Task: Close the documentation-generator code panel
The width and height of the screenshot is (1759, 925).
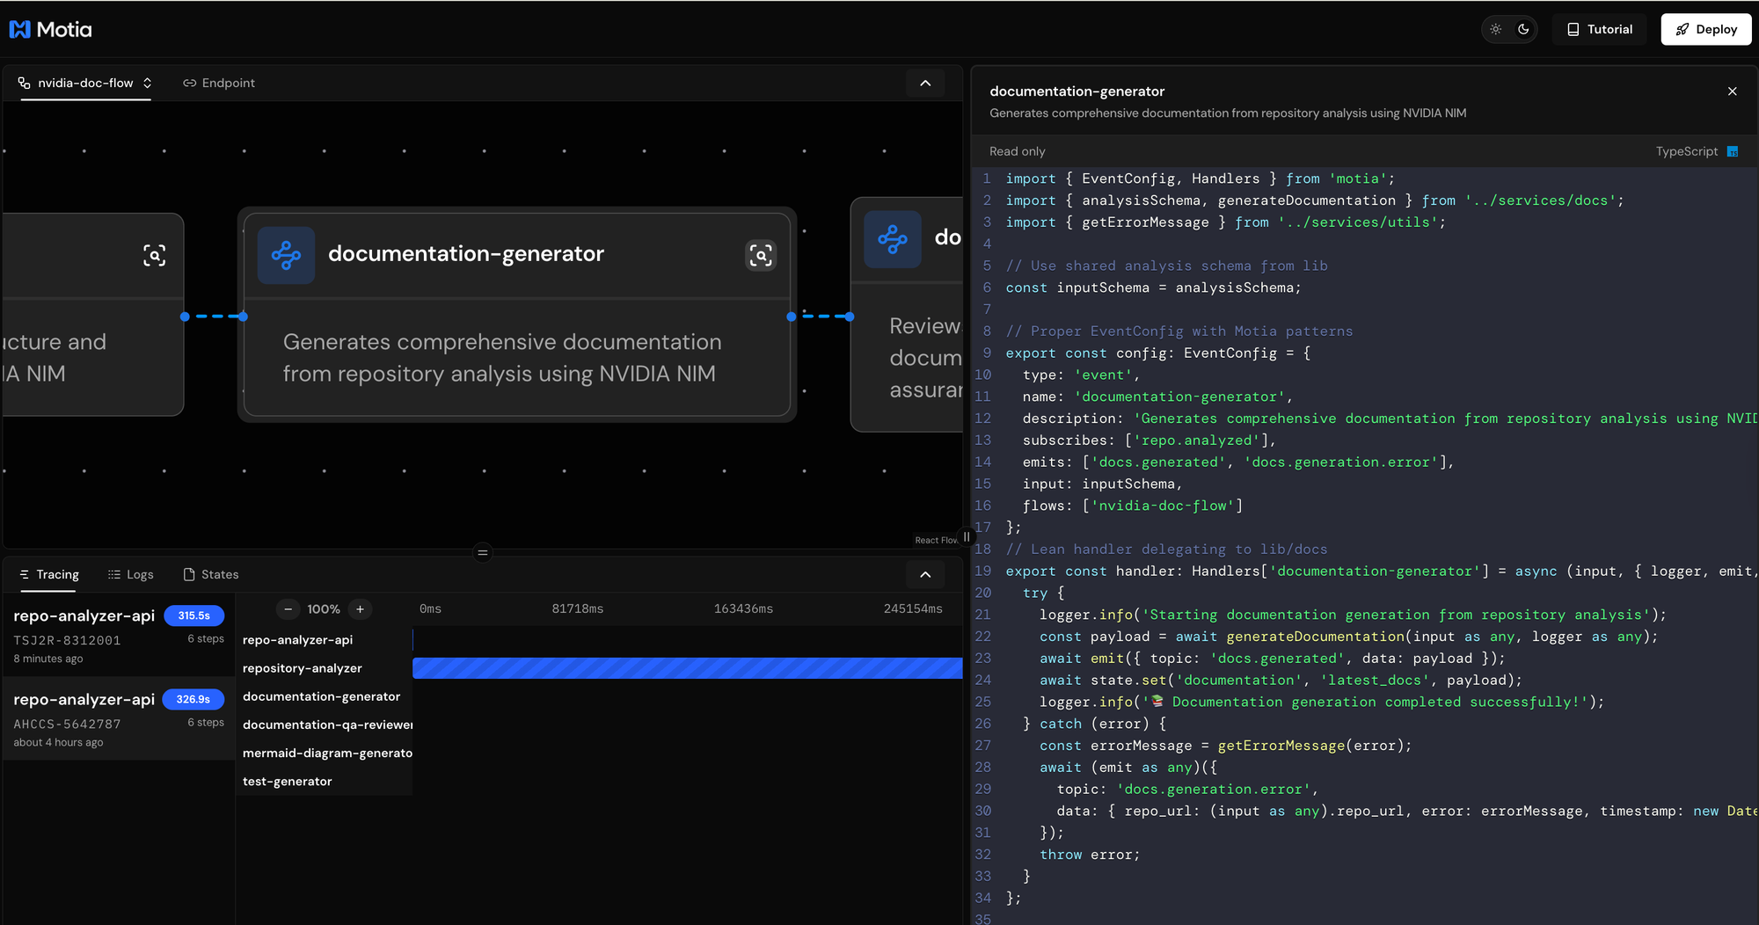Action: tap(1732, 91)
